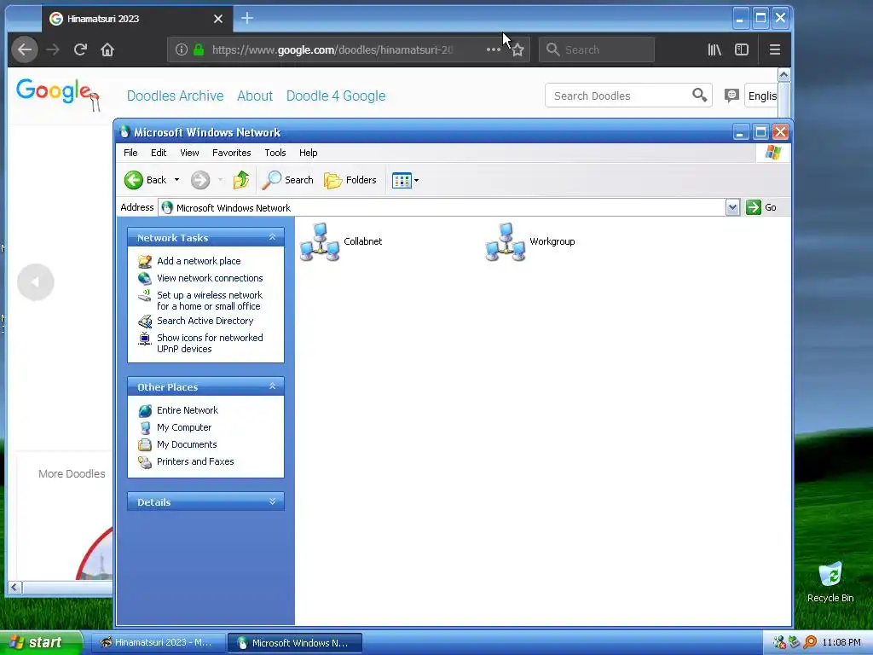Click Search Active Directory
The image size is (873, 655).
205,321
